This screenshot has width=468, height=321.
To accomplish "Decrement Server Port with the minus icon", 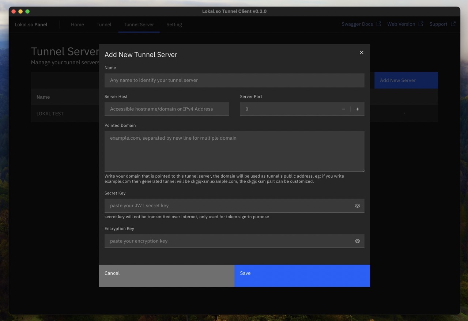I will pos(343,109).
